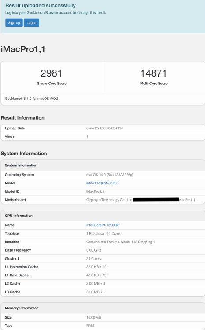The width and height of the screenshot is (205, 330).
Task: Click the Topology row label
Action: tap(12, 233)
